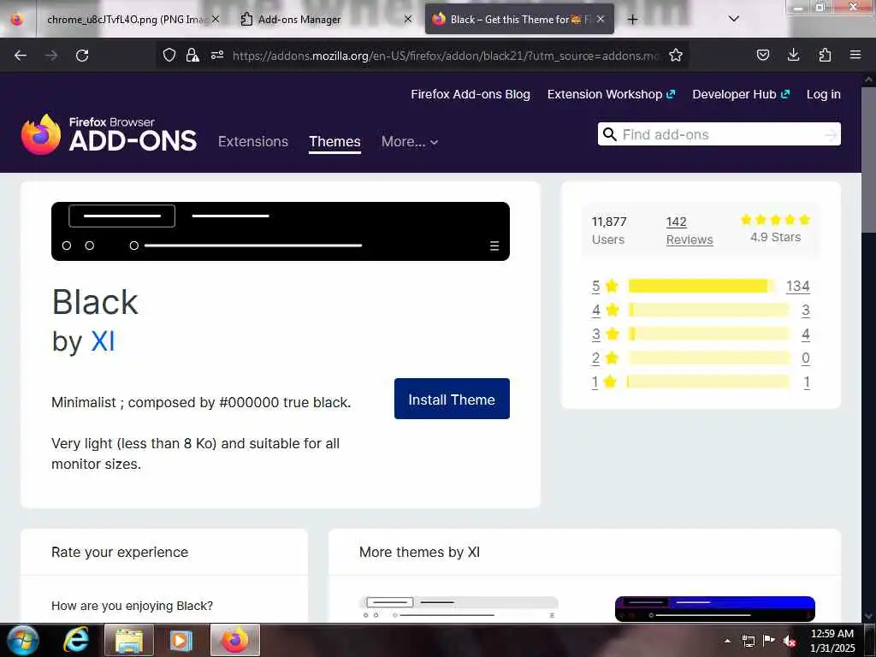Viewport: 876px width, 657px height.
Task: Click the Black theme preview image
Action: [x=281, y=231]
